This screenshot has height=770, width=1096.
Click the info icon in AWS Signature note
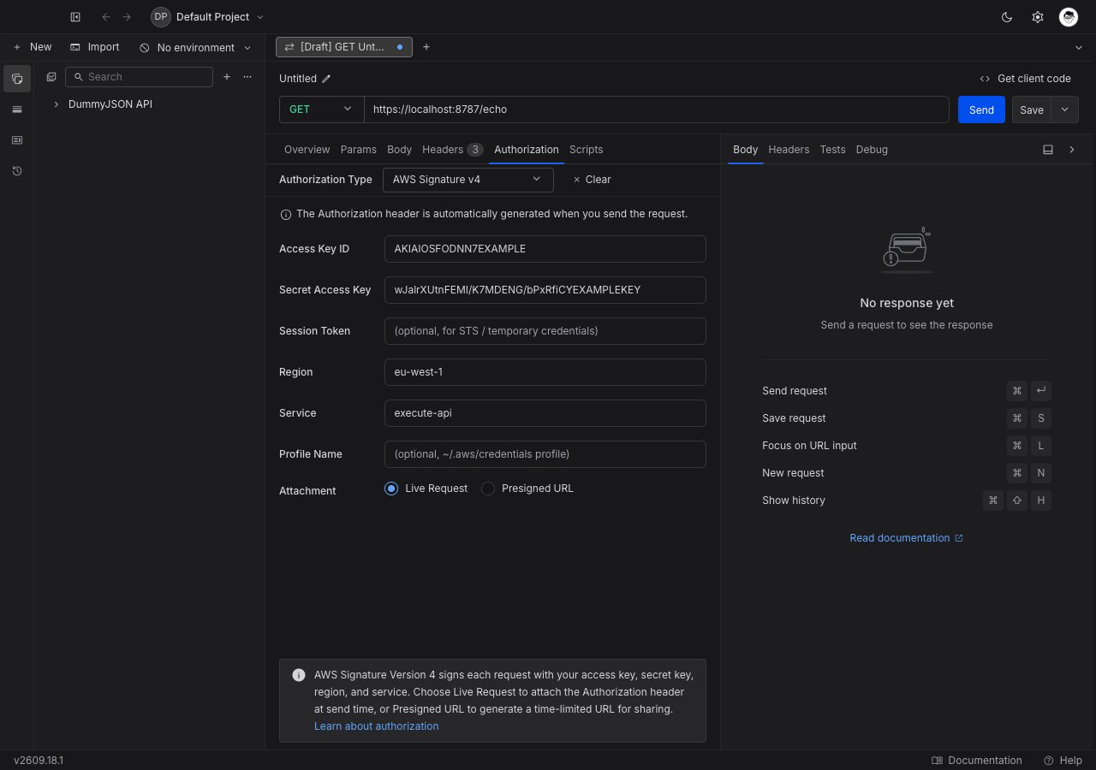[299, 675]
